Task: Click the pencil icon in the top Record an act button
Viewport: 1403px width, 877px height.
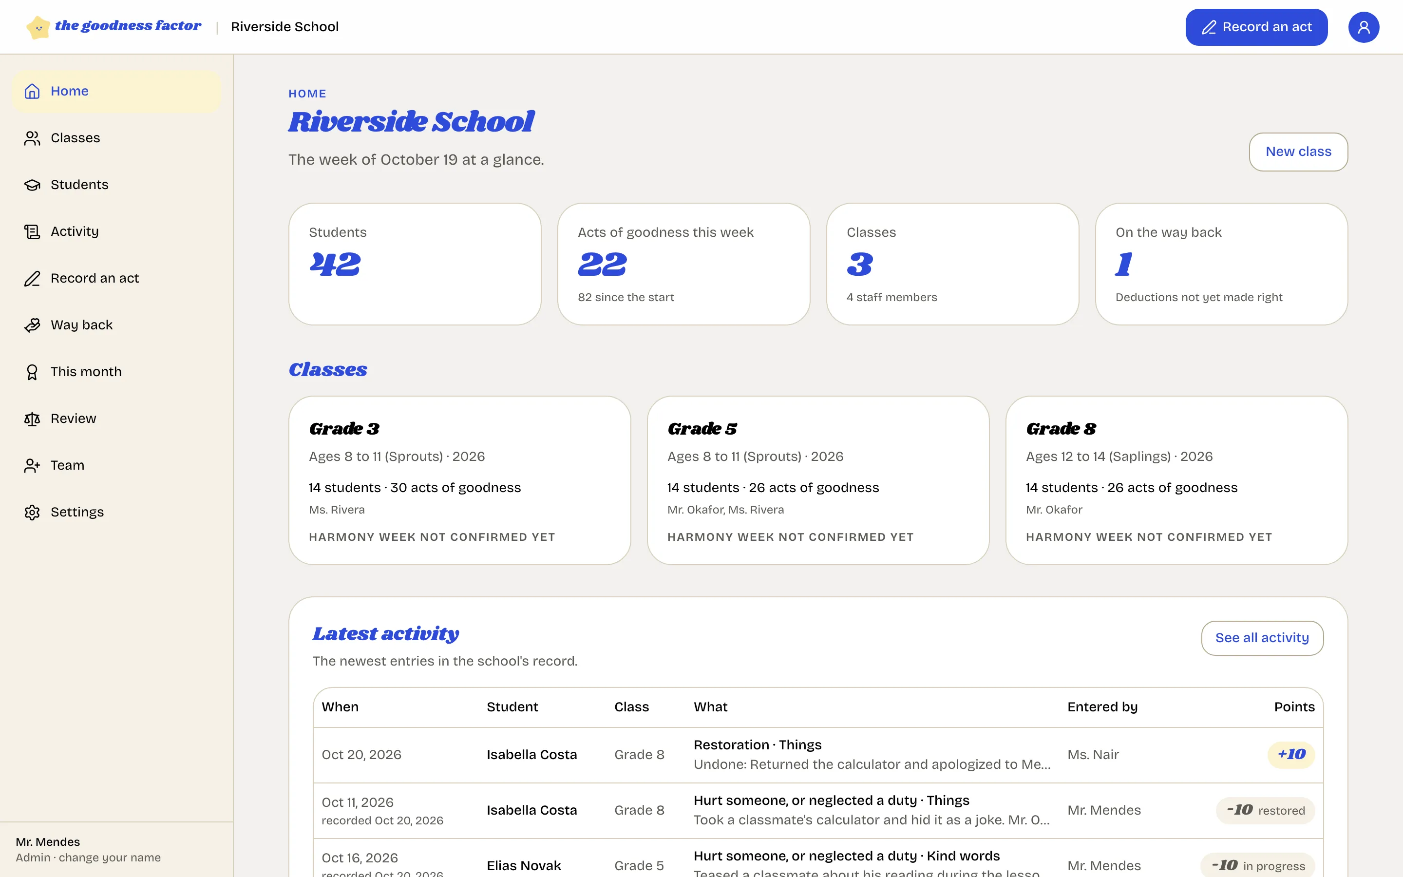Action: point(1209,27)
